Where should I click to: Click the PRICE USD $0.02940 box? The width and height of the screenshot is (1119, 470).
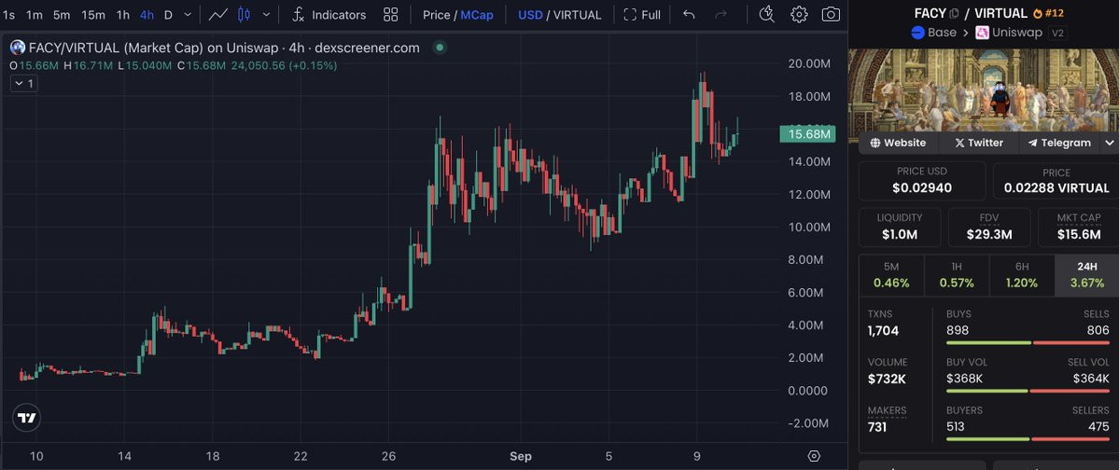(x=922, y=180)
